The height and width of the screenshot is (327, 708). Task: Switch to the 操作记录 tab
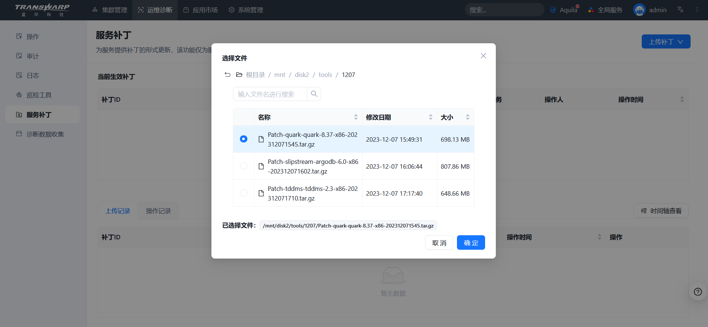[158, 211]
